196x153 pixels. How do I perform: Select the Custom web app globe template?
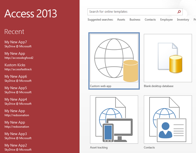point(114,61)
